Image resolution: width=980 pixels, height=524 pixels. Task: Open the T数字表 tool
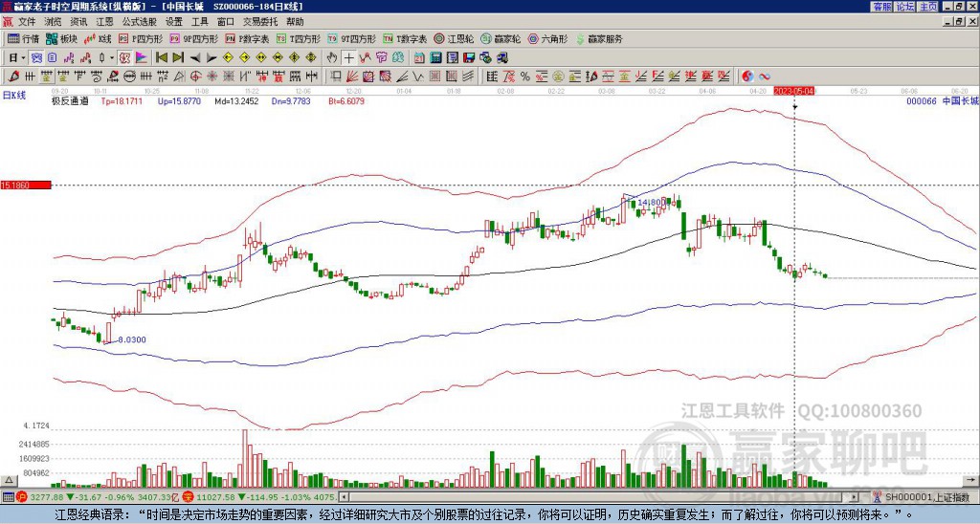tap(405, 38)
